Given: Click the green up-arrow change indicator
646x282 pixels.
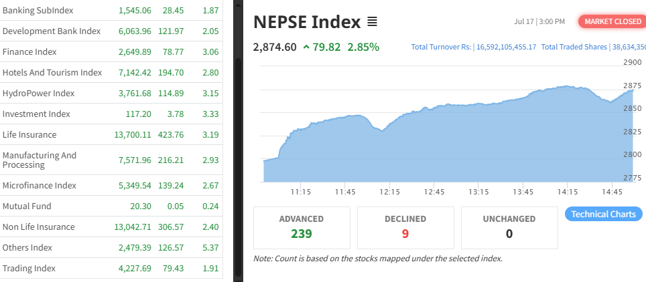Looking at the screenshot, I should coord(306,47).
